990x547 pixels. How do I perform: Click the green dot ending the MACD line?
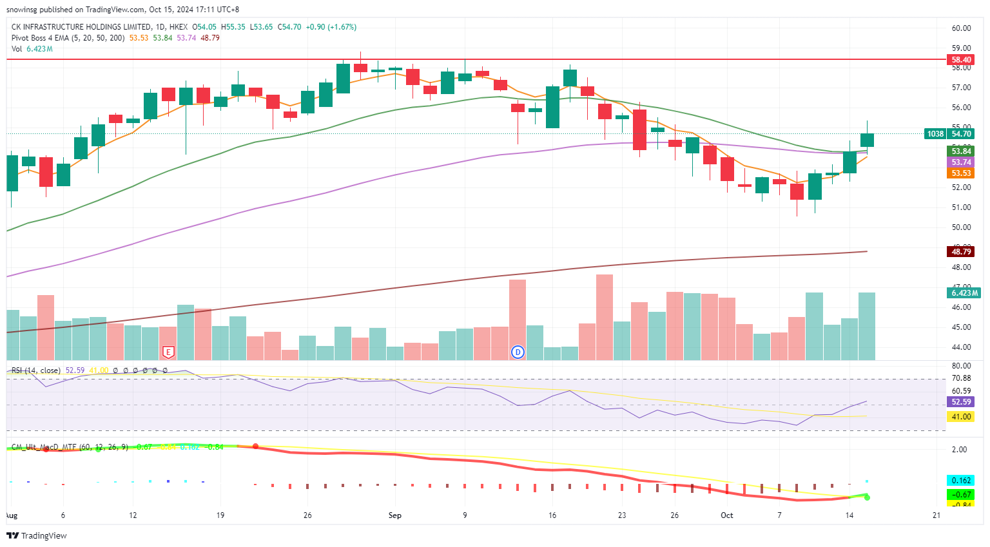tap(867, 497)
